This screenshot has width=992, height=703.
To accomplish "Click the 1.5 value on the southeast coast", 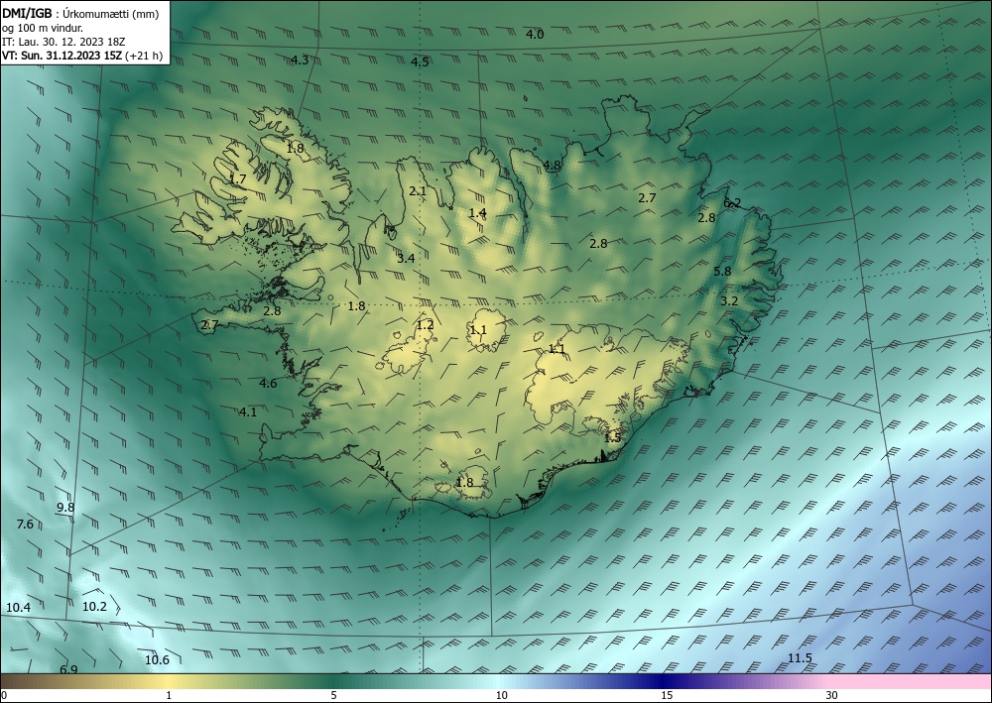I will [x=612, y=437].
